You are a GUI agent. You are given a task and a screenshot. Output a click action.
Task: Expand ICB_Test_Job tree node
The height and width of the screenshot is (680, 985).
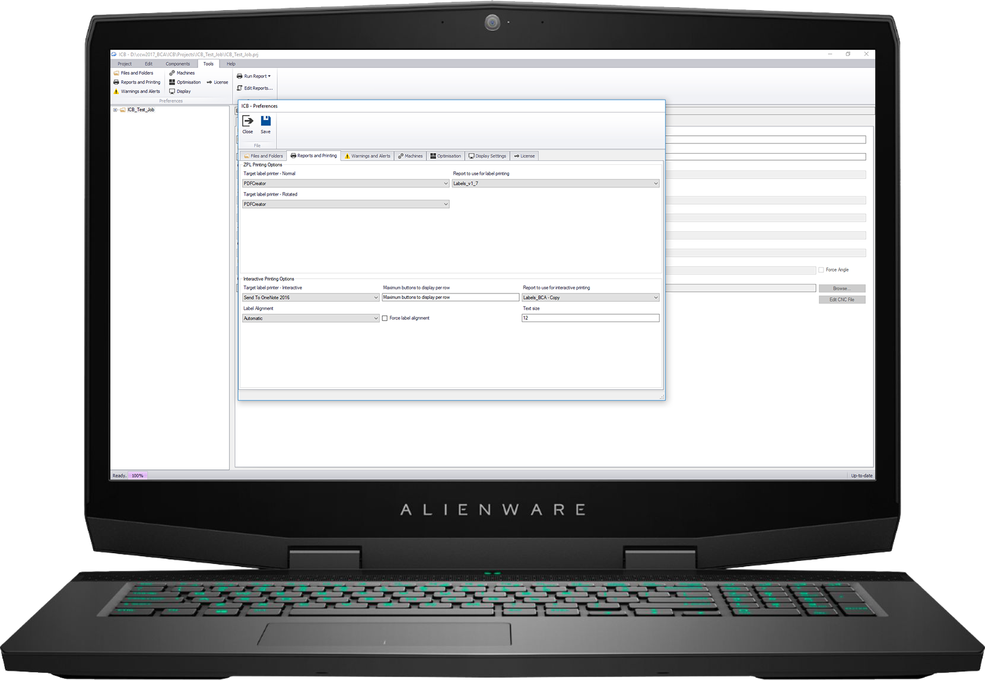pos(115,110)
